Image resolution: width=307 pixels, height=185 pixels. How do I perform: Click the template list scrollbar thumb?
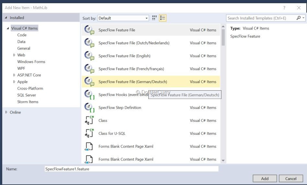(223, 37)
